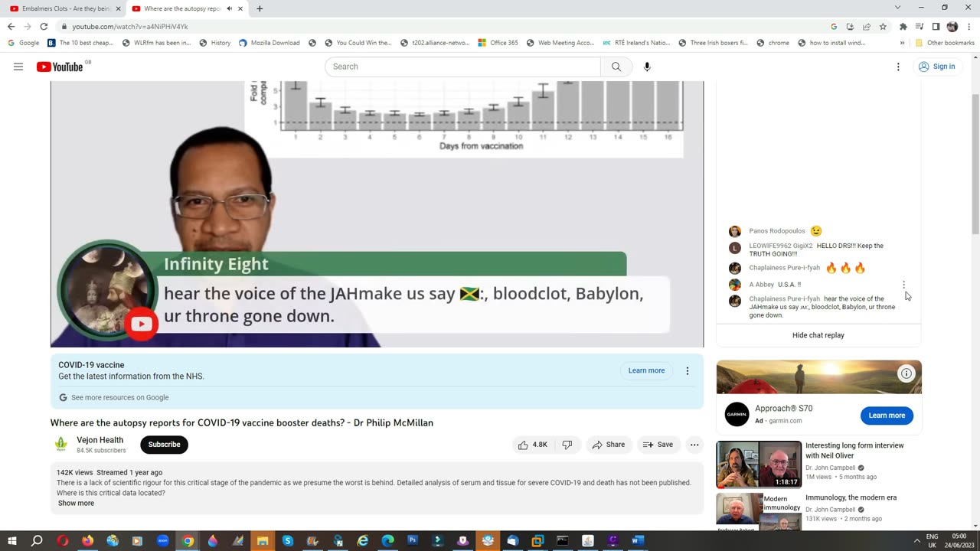Open File Explorer from the taskbar
Screen dimensions: 980x551
[x=263, y=540]
